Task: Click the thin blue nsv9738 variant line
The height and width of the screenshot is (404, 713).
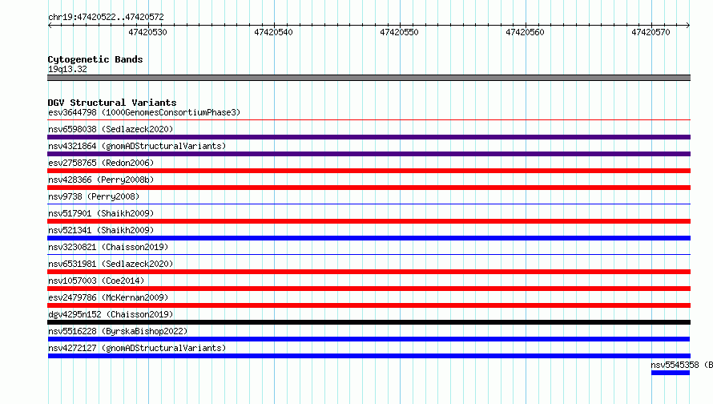Action: coord(369,204)
